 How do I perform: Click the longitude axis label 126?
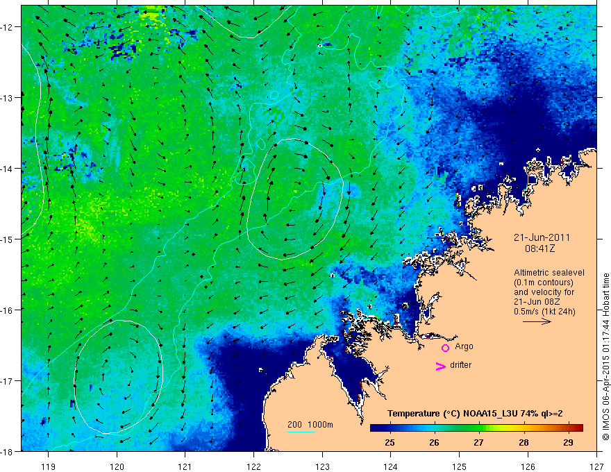point(528,466)
